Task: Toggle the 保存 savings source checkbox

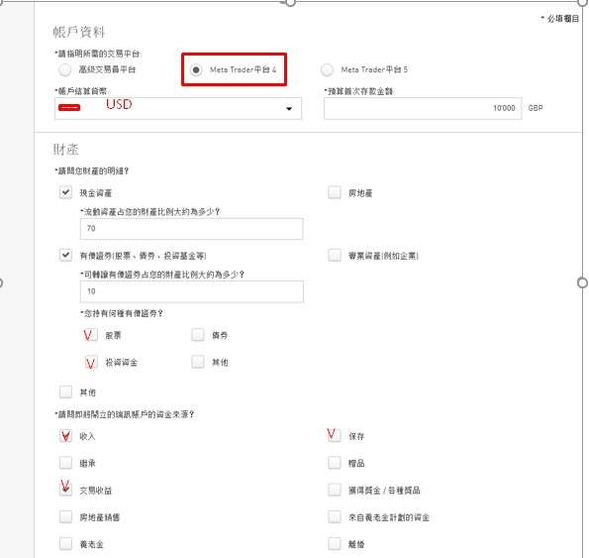Action: click(x=335, y=436)
